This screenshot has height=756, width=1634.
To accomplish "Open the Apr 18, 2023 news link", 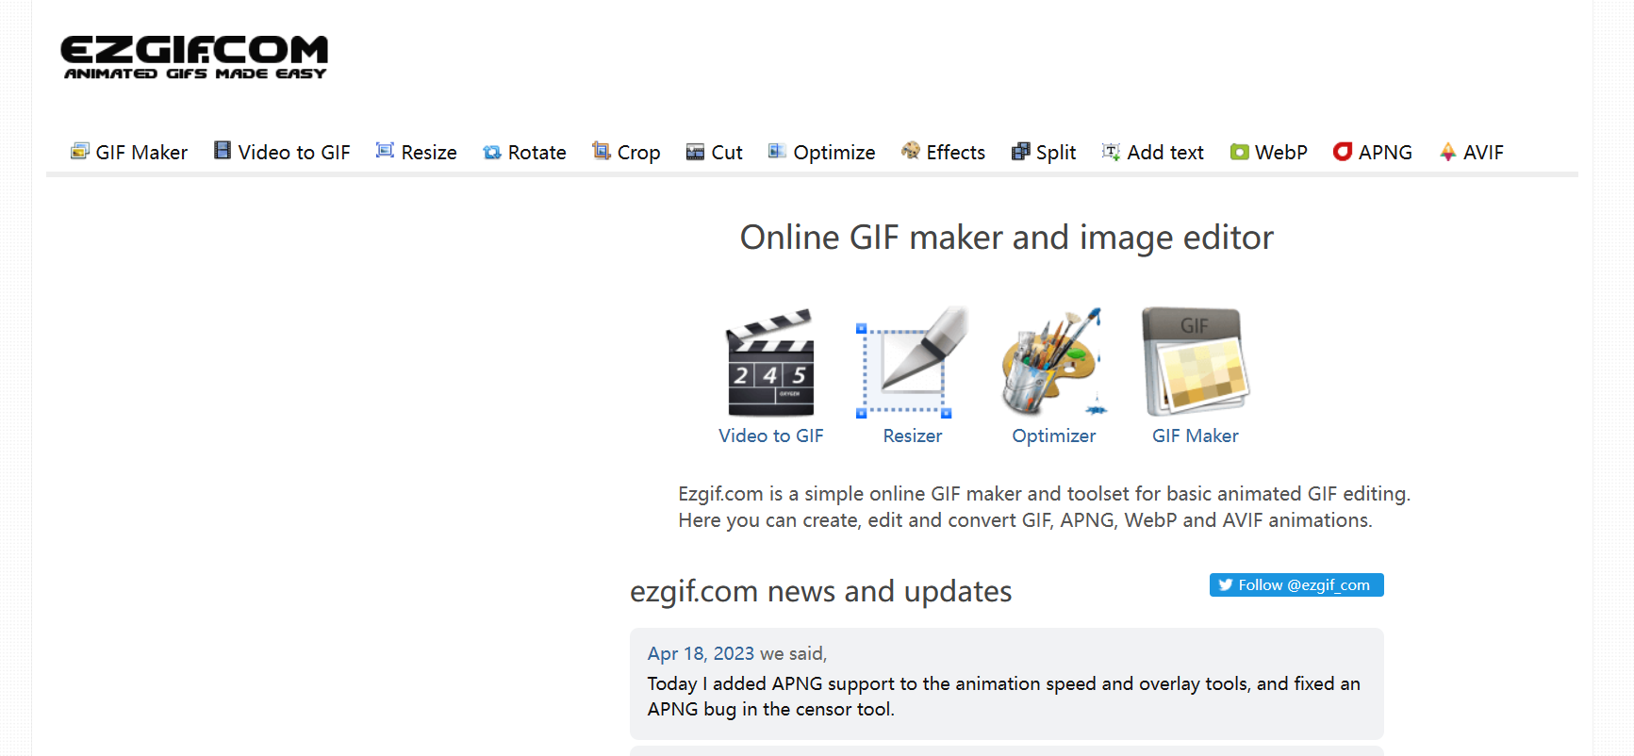I will (701, 653).
